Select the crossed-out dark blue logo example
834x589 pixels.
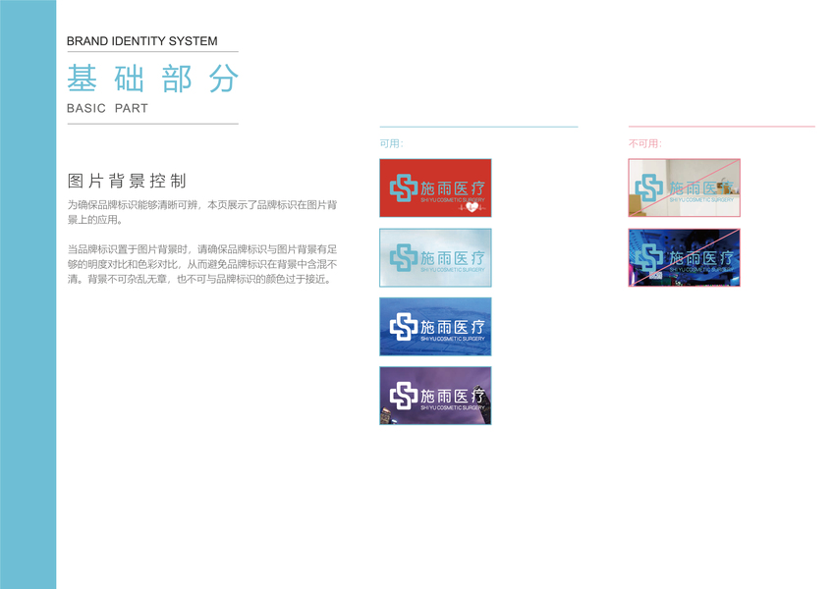pos(684,257)
